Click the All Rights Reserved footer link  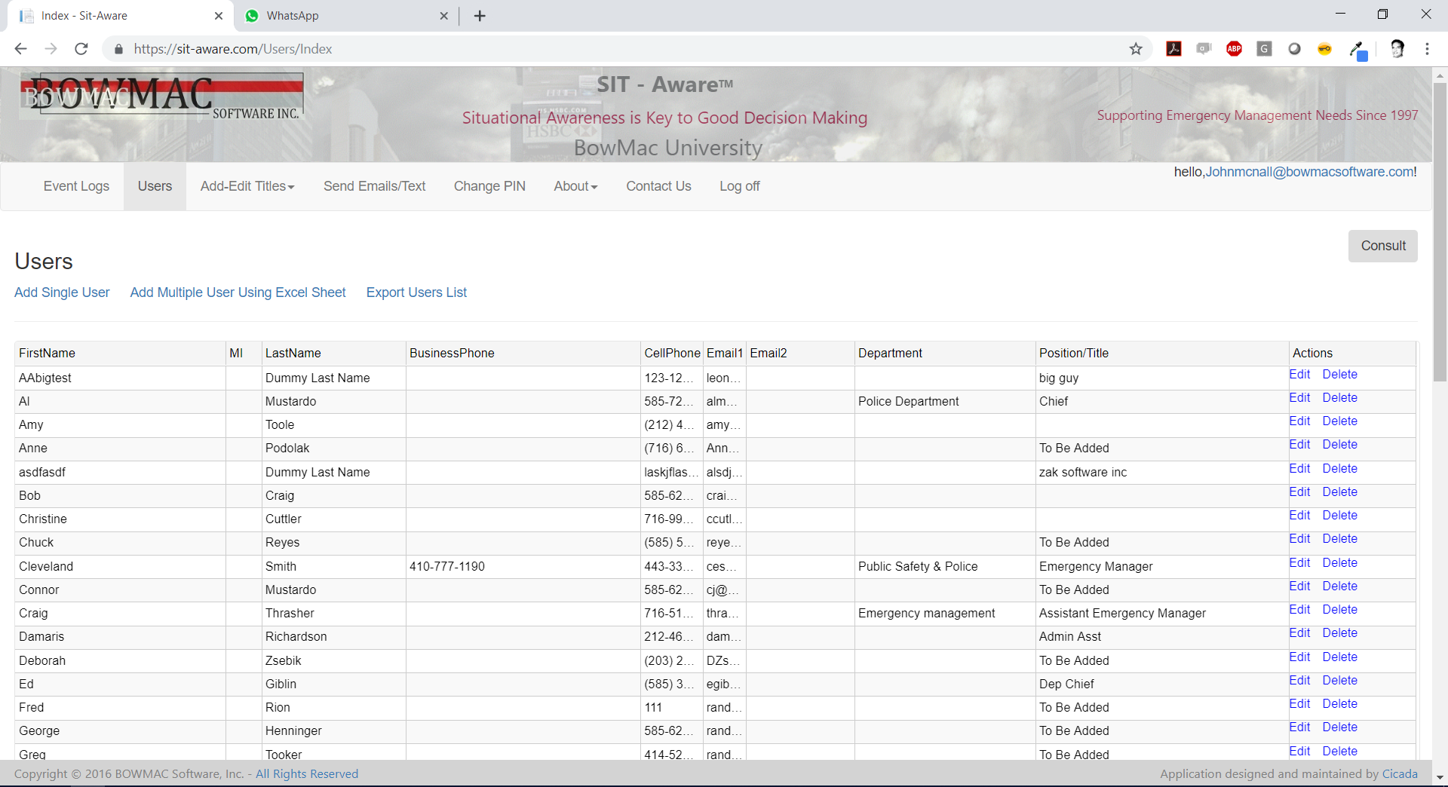click(307, 774)
